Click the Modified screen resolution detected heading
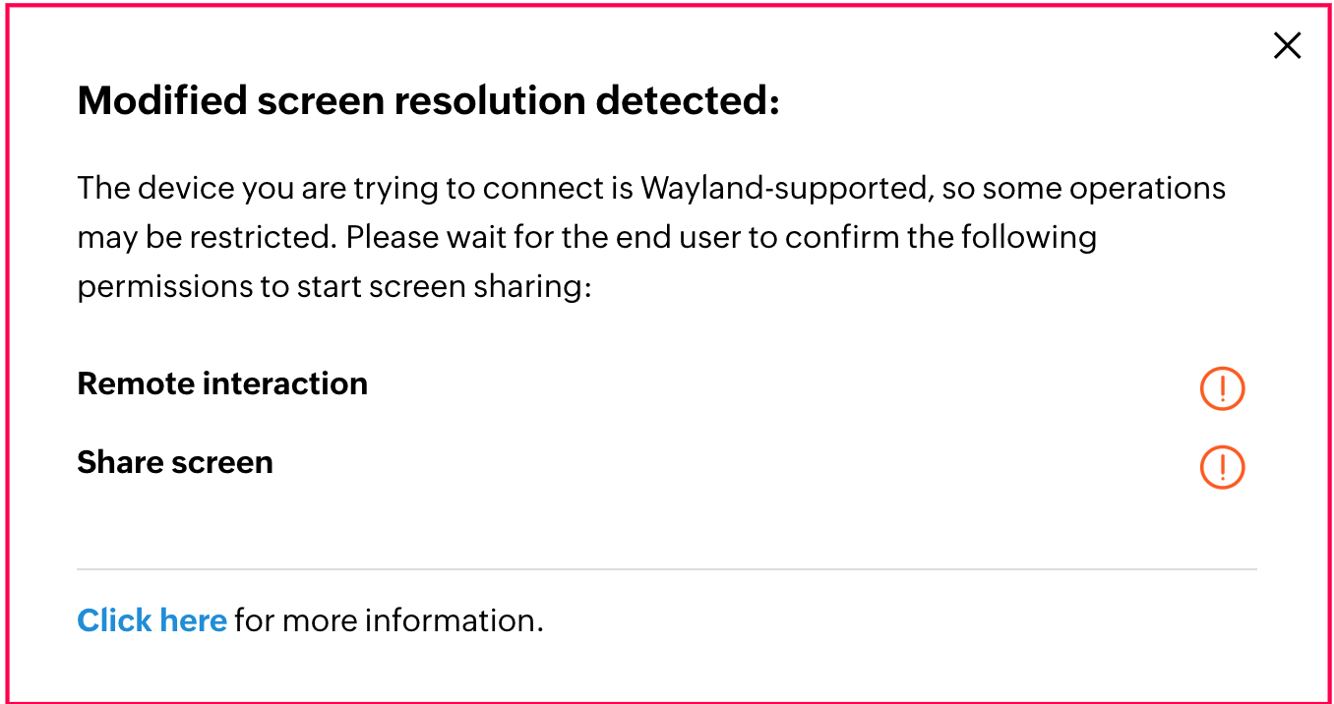This screenshot has height=704, width=1334. tap(430, 99)
